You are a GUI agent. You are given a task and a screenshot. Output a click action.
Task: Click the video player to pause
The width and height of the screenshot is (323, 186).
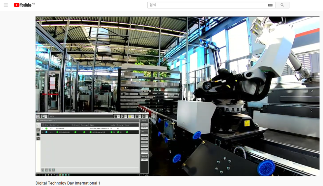click(177, 96)
